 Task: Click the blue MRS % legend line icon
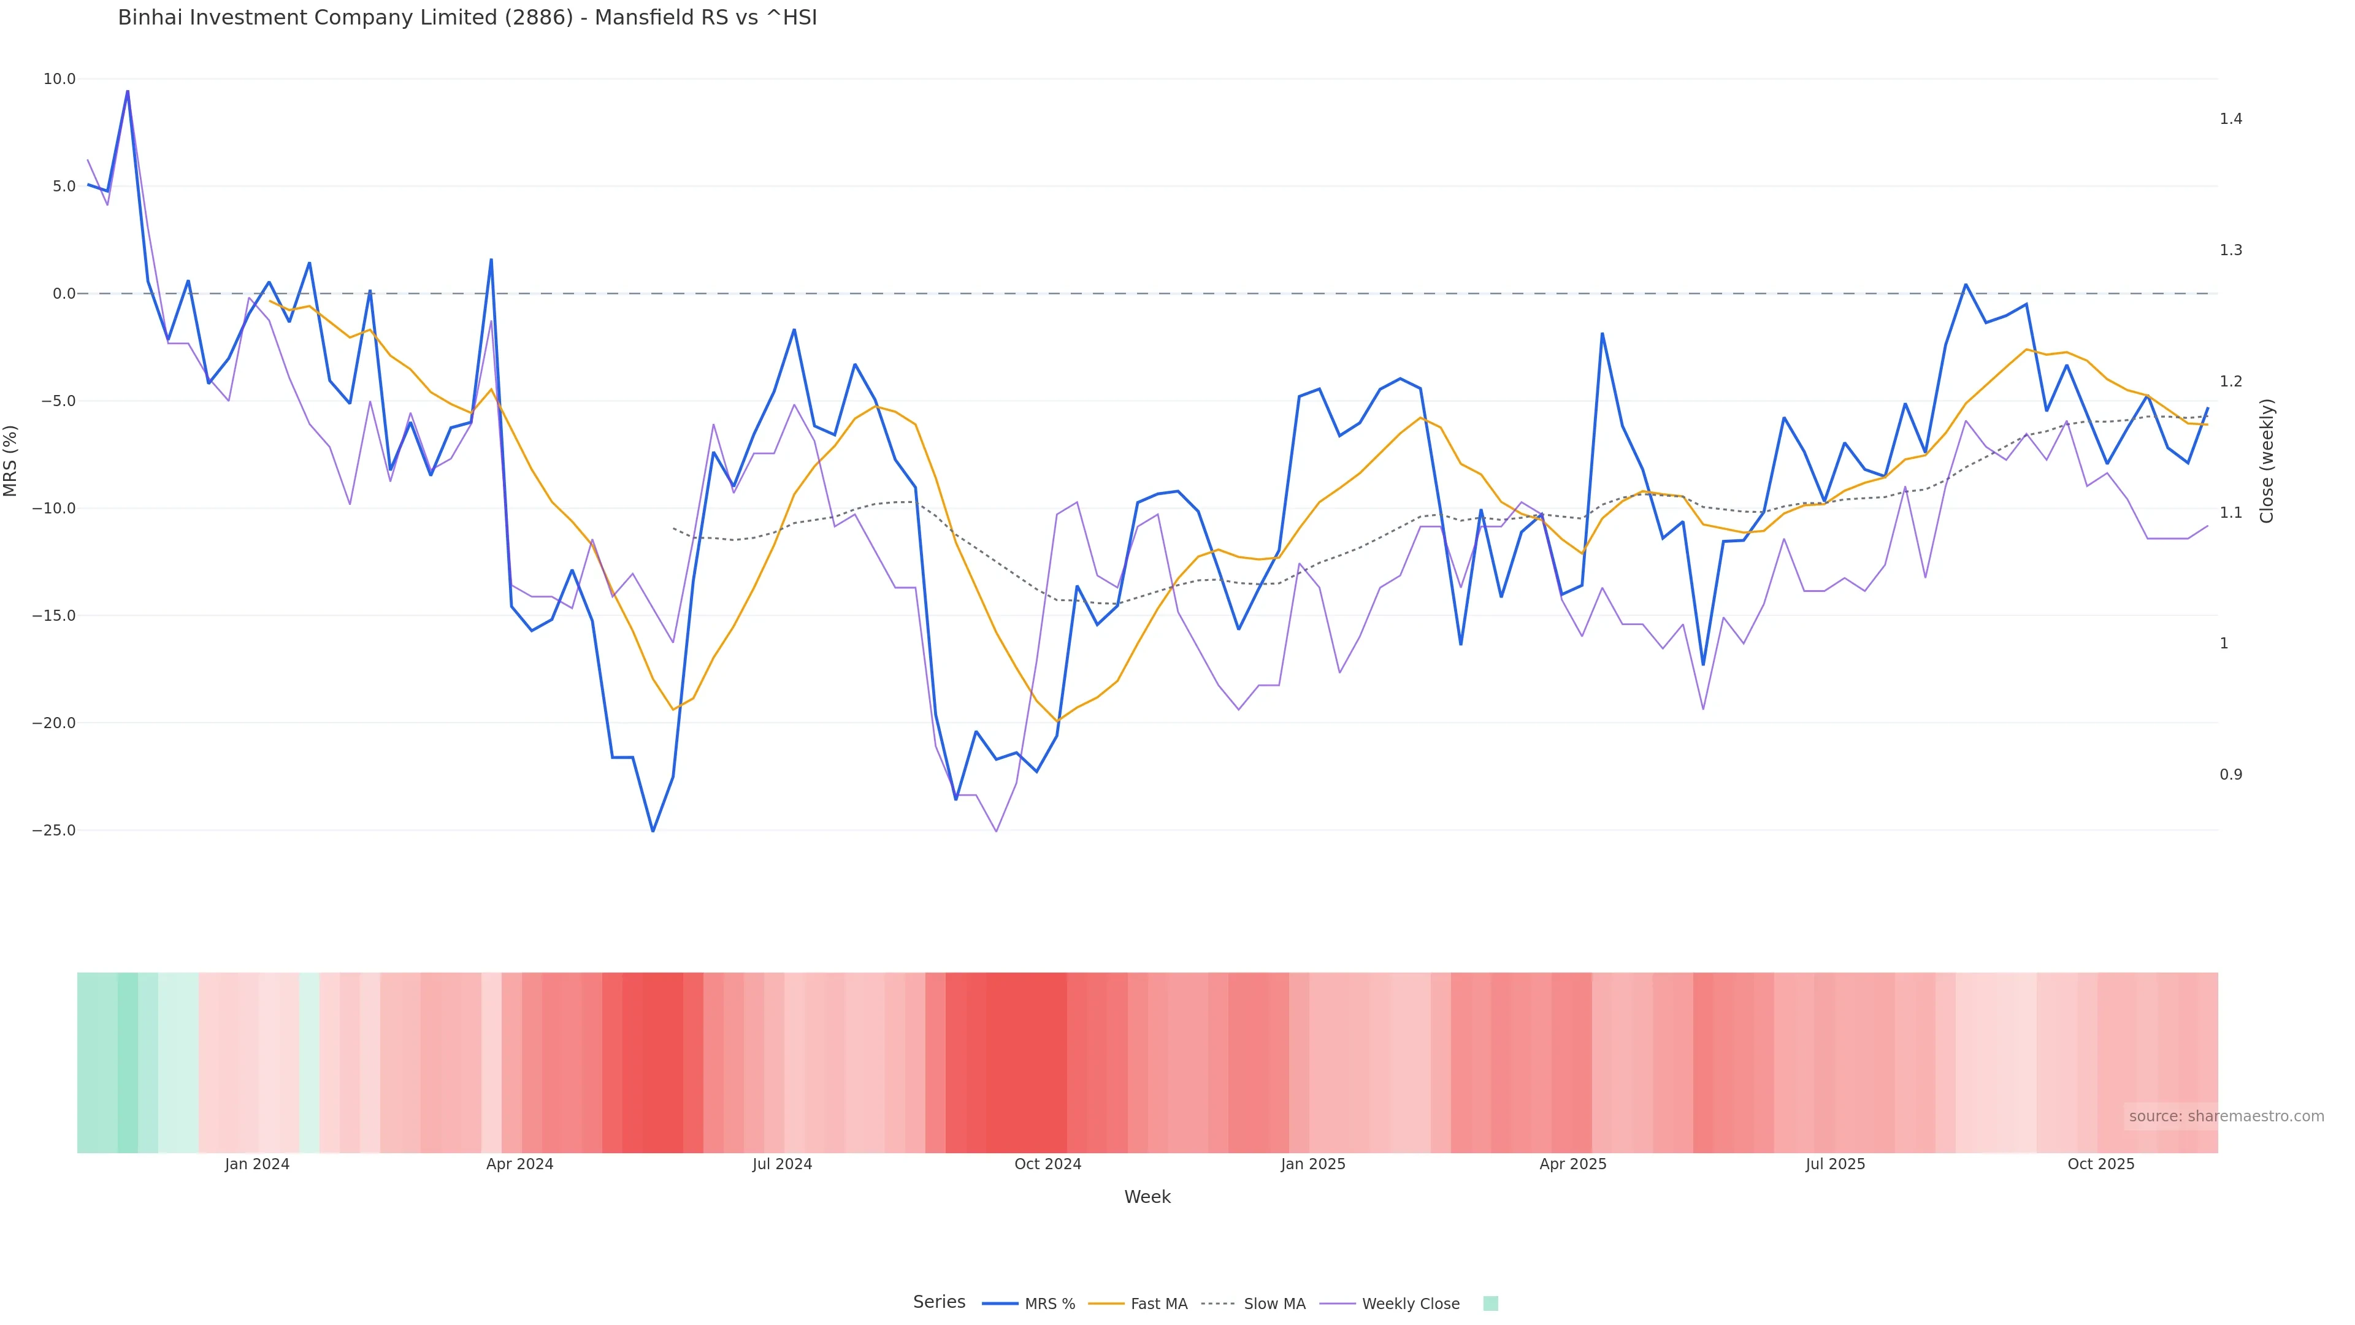pyautogui.click(x=1000, y=1304)
